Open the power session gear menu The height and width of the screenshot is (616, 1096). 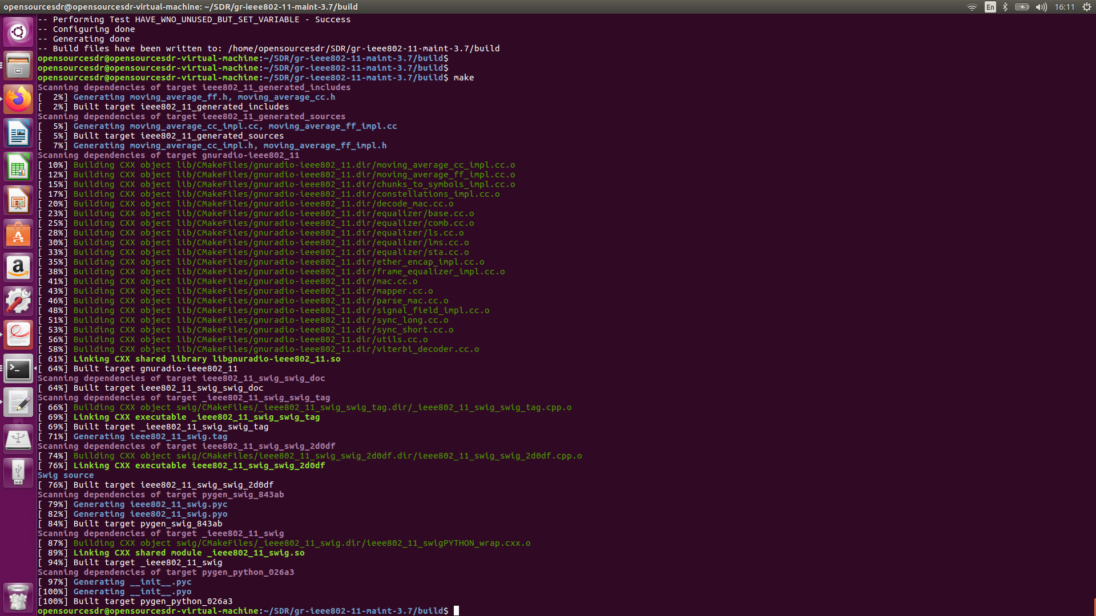point(1086,7)
